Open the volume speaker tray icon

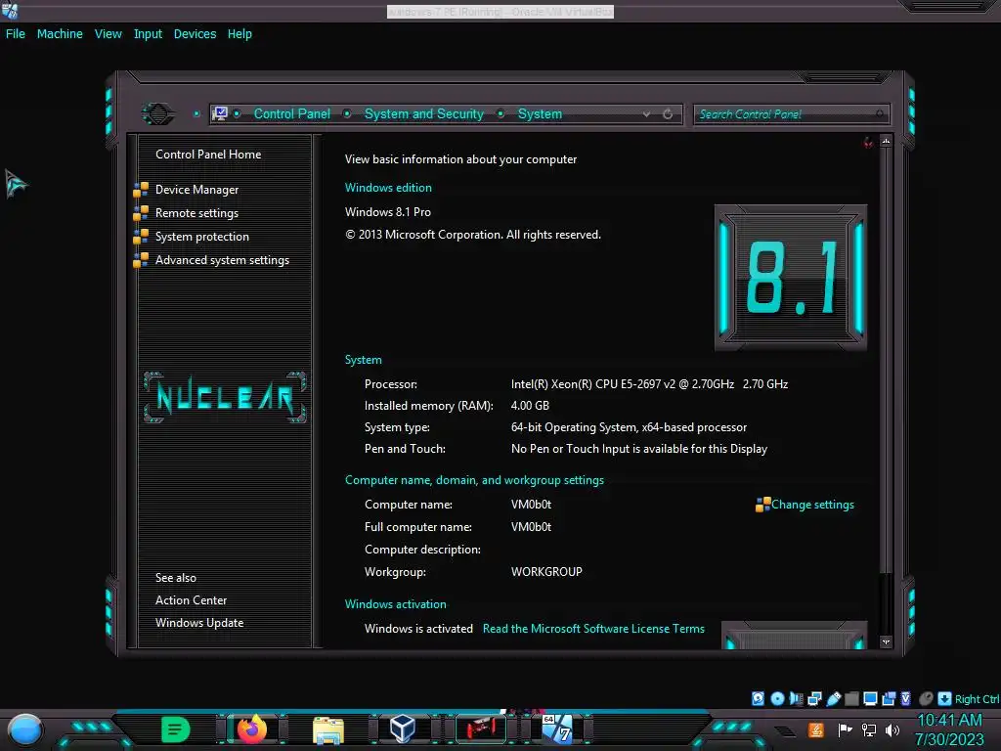click(892, 729)
